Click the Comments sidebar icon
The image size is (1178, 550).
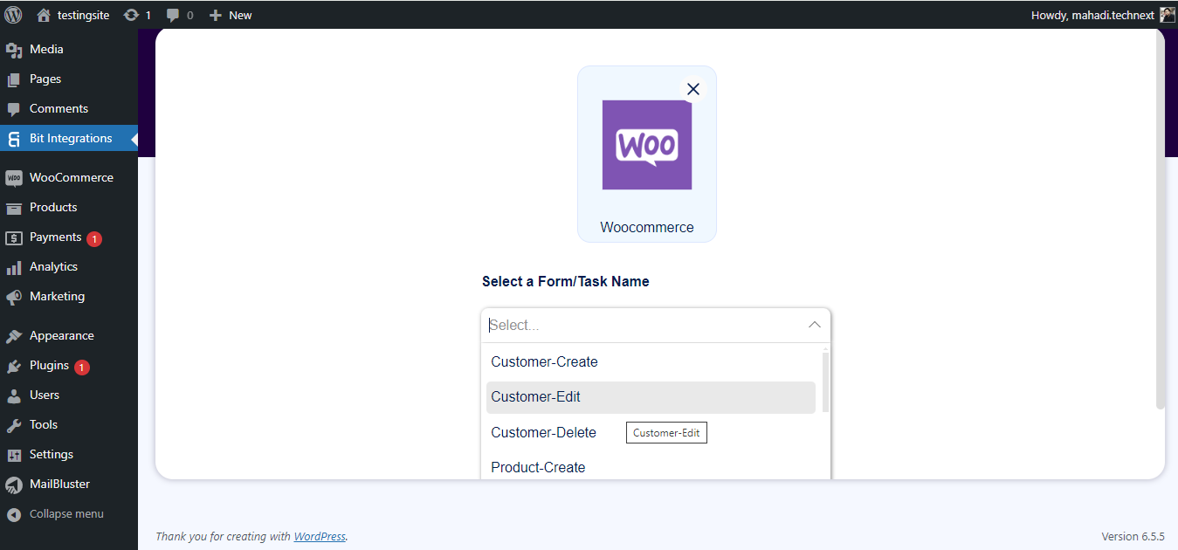click(13, 109)
